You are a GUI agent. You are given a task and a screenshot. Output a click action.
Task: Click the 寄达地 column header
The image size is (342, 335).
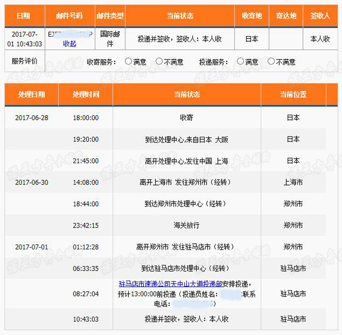click(286, 16)
